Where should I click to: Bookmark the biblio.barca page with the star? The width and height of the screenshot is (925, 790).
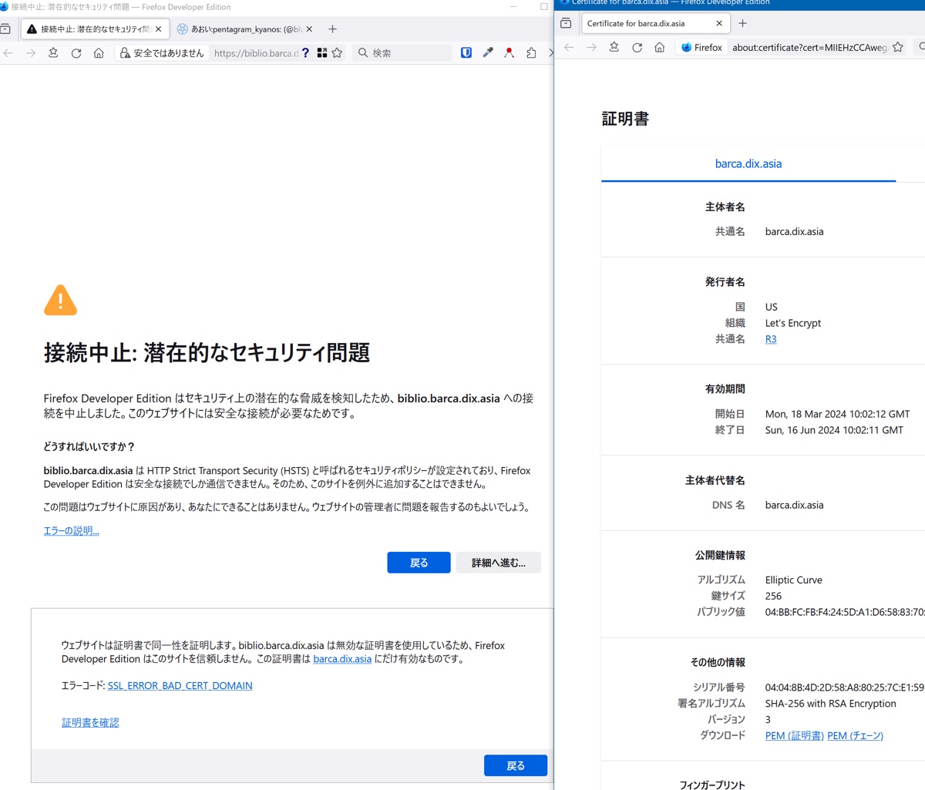click(x=337, y=53)
